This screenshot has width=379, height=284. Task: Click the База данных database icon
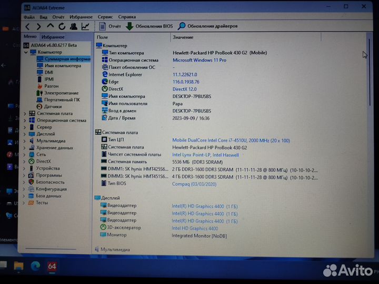click(31, 196)
